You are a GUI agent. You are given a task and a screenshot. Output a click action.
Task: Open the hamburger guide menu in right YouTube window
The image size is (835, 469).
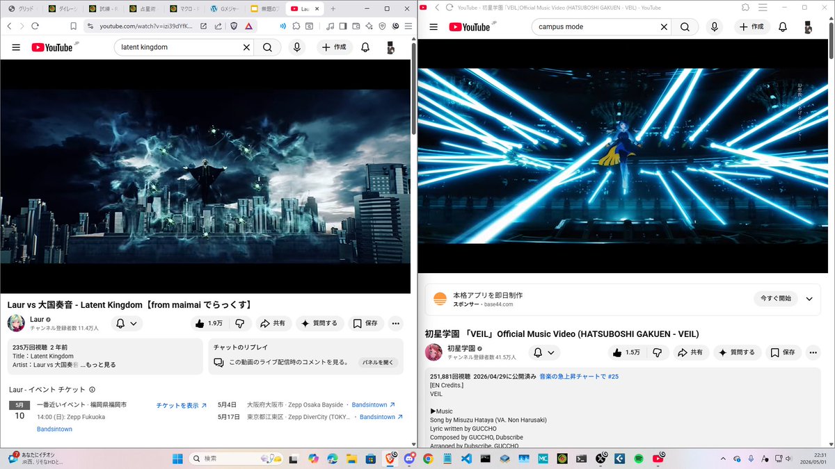434,27
